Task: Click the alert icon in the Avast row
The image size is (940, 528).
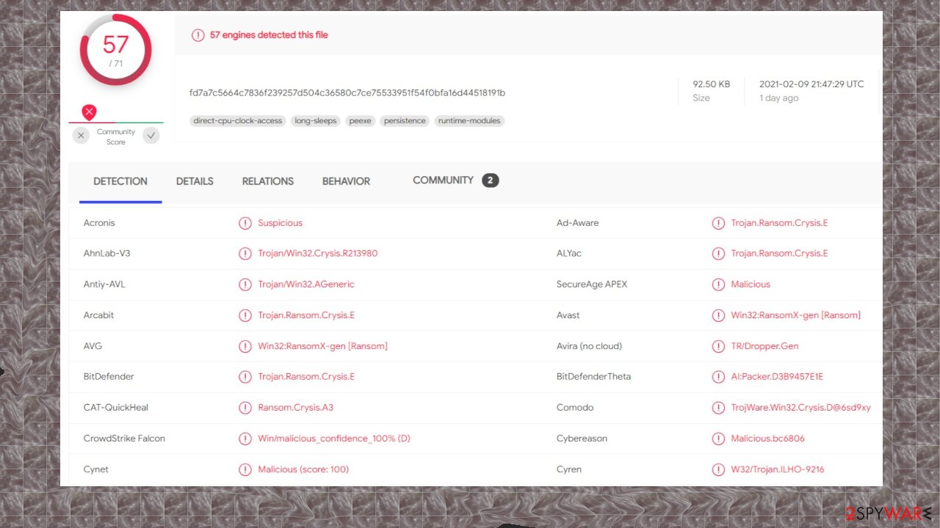Action: [x=718, y=315]
